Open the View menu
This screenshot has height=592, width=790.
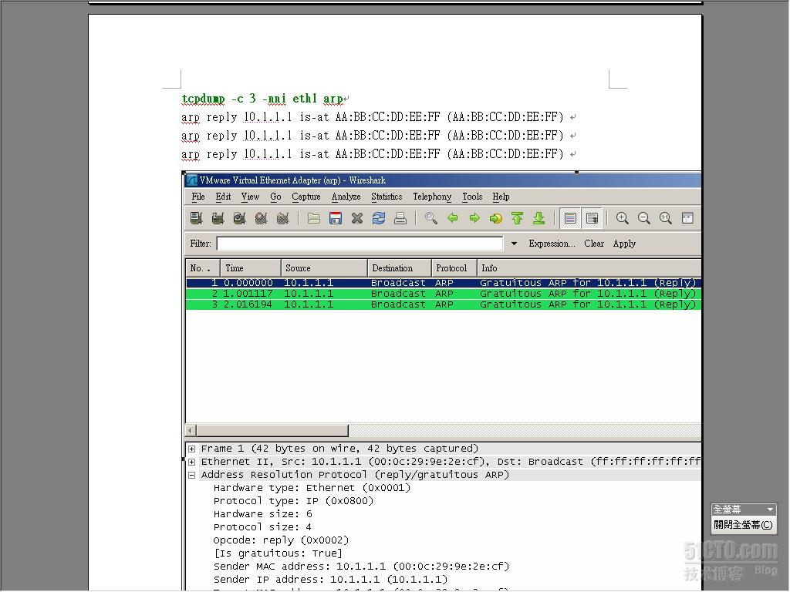[x=250, y=197]
